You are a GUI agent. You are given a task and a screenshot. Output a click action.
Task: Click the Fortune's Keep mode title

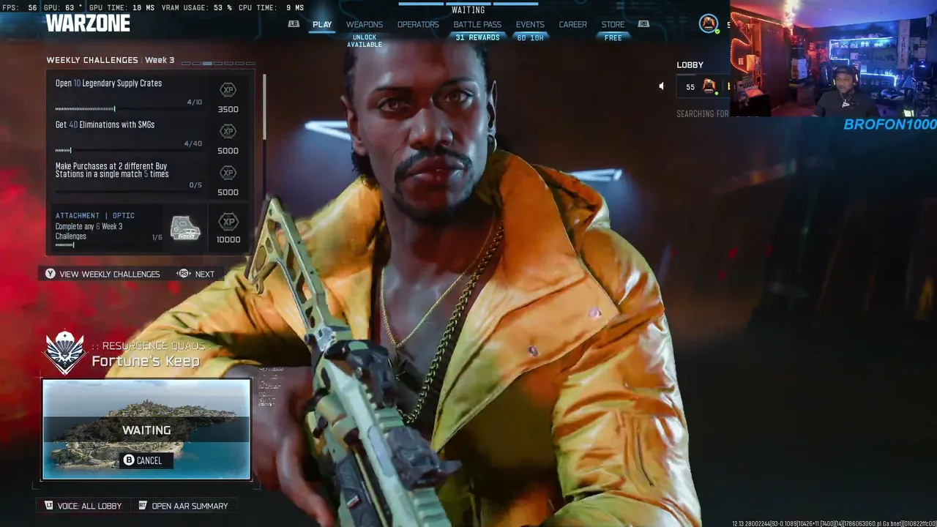146,361
